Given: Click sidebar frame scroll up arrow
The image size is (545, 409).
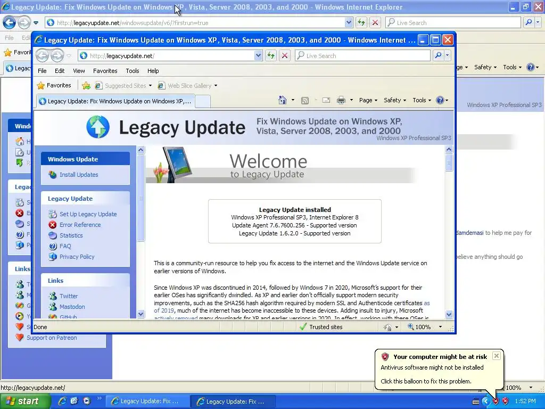Looking at the screenshot, I should (x=141, y=150).
